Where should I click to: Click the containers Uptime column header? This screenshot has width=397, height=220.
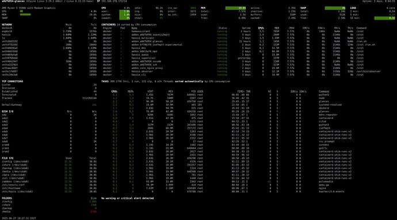pyautogui.click(x=246, y=28)
